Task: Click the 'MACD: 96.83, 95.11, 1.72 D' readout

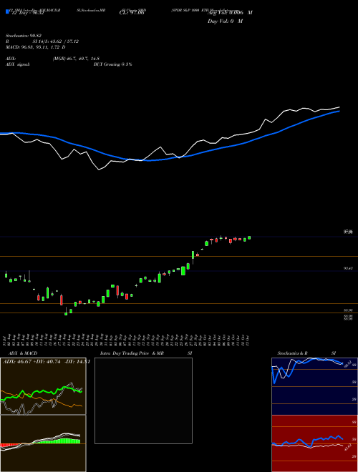Action: [x=36, y=47]
